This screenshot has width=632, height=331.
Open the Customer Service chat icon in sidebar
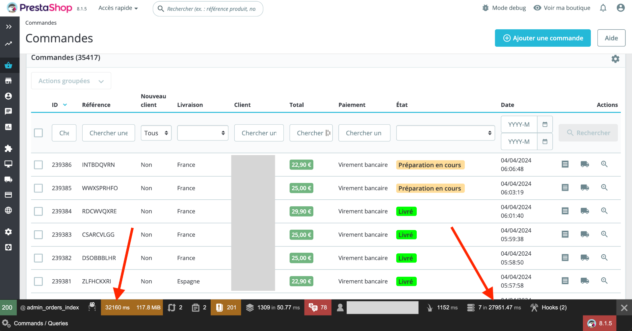coord(9,111)
